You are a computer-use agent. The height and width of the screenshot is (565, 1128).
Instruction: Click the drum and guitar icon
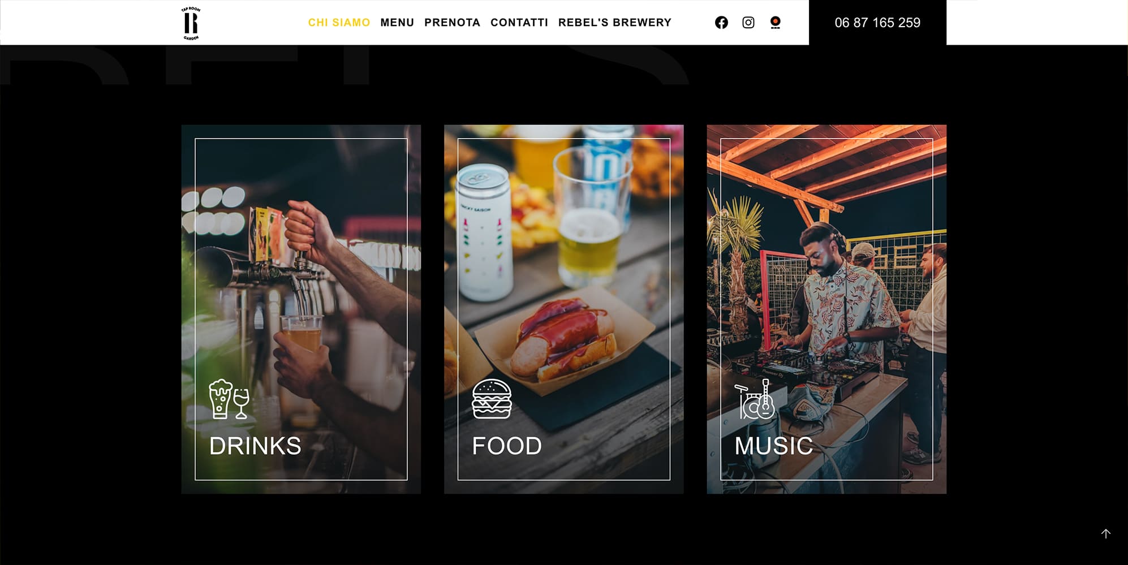click(755, 399)
